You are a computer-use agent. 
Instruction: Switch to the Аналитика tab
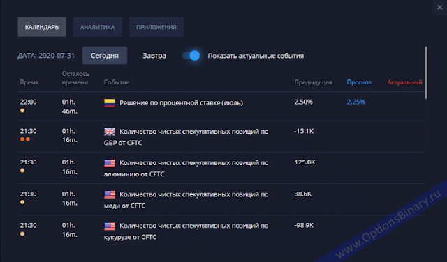pos(98,27)
